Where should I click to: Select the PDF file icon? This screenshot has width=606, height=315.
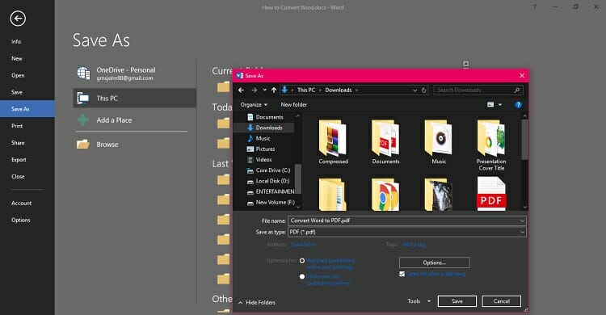coord(491,194)
